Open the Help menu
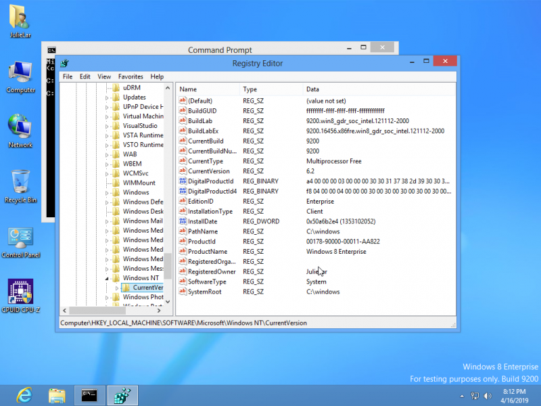The height and width of the screenshot is (406, 541). [x=157, y=76]
